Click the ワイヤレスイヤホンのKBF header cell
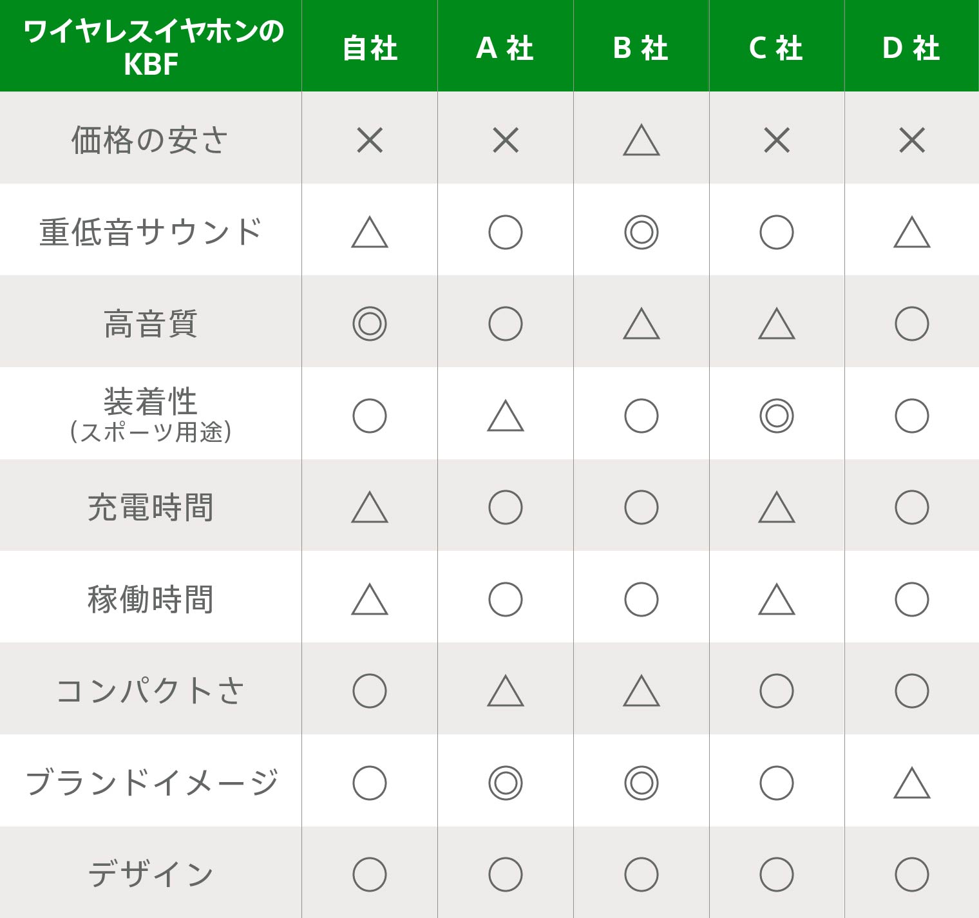979x918 pixels. 151,47
